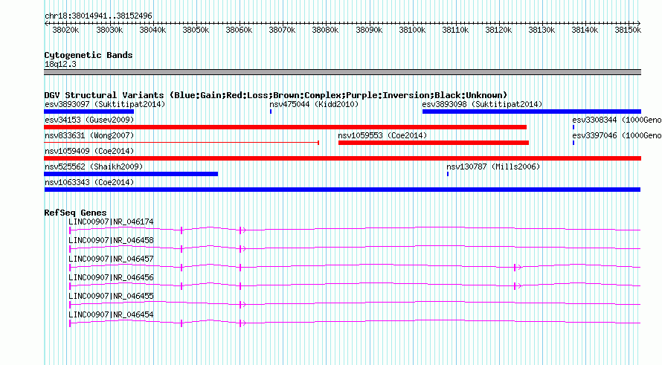The width and height of the screenshot is (662, 365).
Task: Click the esv3308344 variant label
Action: pyautogui.click(x=617, y=120)
